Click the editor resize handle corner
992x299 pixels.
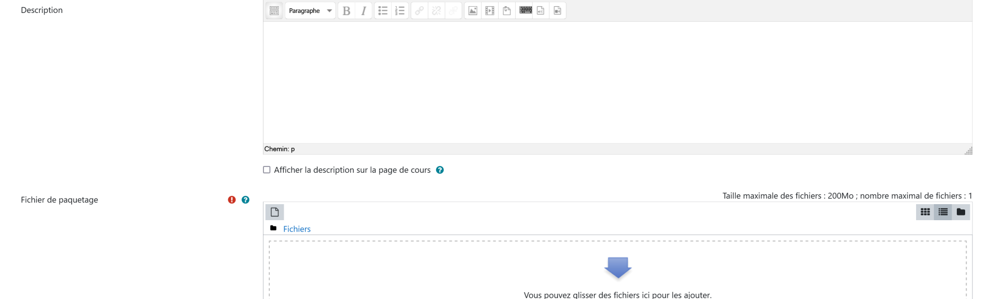click(968, 151)
